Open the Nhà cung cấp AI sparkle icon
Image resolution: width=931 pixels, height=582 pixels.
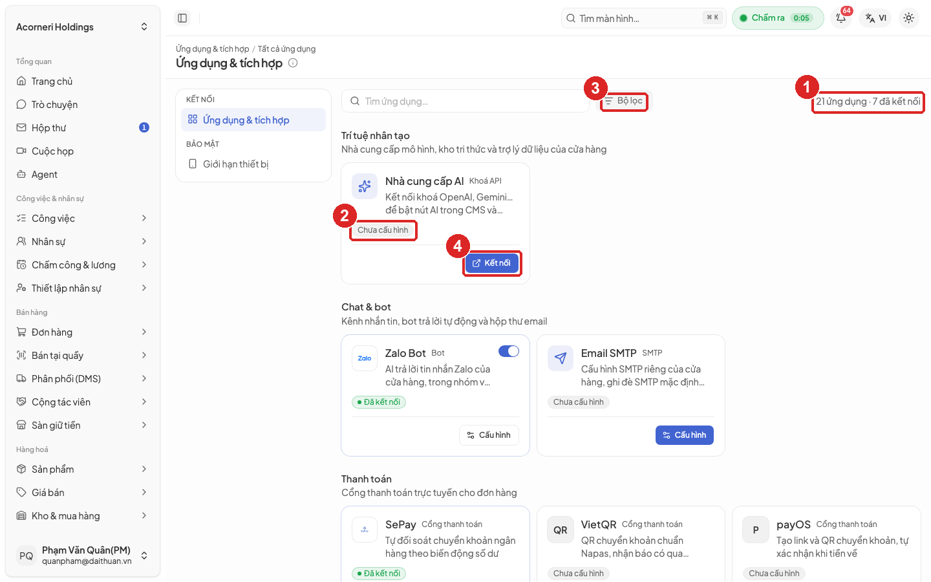[365, 186]
